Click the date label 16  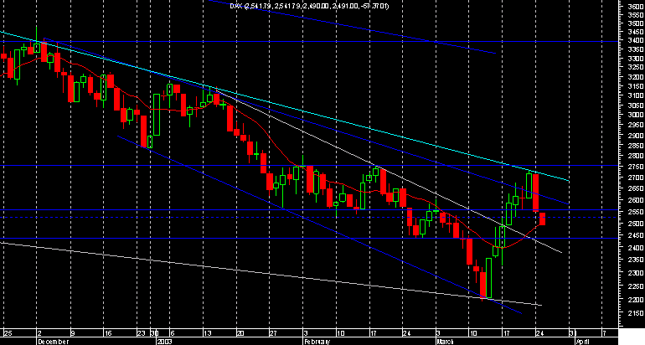click(x=108, y=332)
